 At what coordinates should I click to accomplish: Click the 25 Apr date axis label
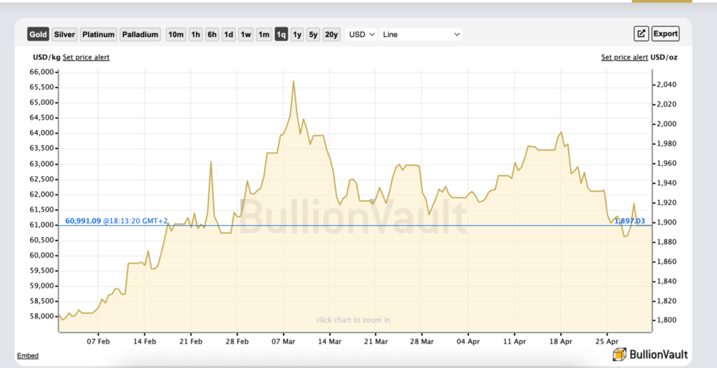tap(607, 341)
